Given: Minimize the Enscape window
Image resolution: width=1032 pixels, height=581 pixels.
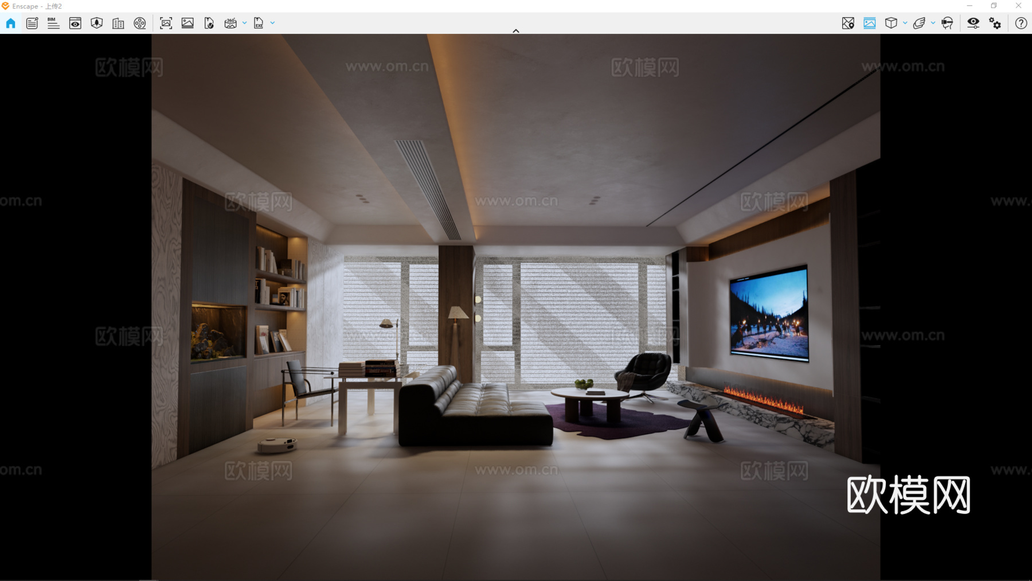Looking at the screenshot, I should pos(970,6).
